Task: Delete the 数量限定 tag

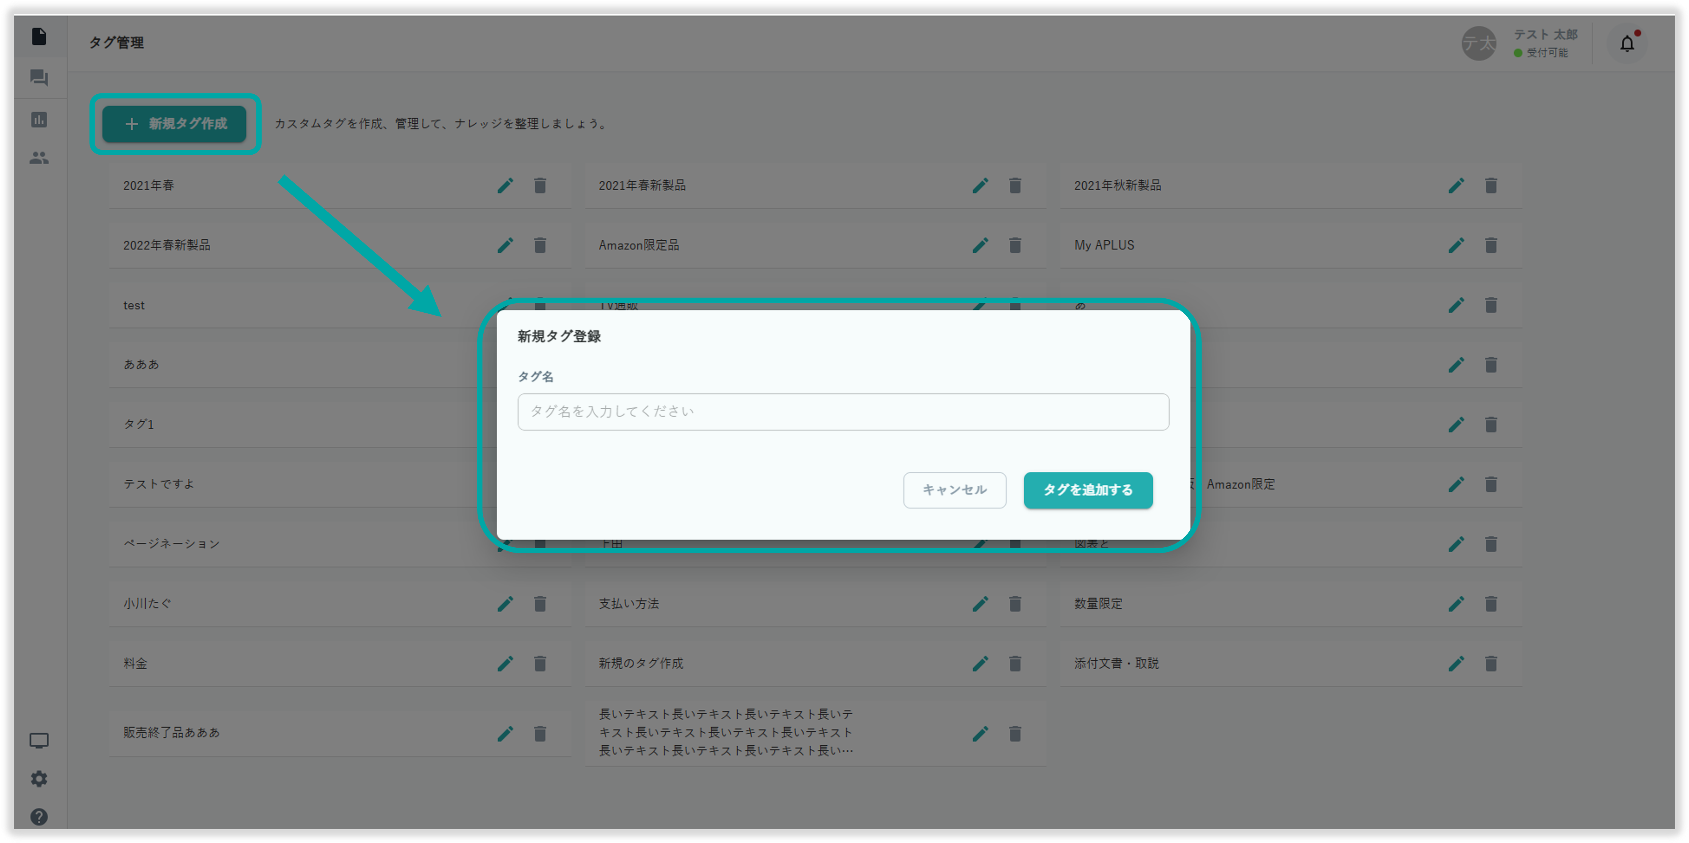Action: (1490, 604)
